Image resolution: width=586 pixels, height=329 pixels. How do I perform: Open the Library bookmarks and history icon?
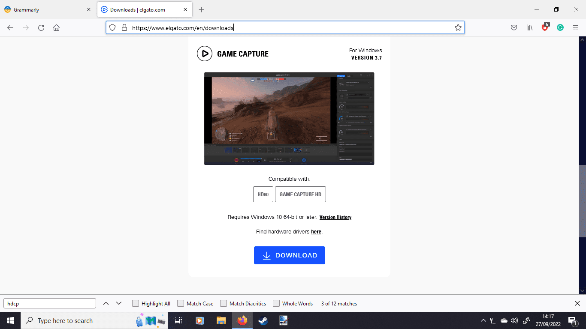(529, 27)
